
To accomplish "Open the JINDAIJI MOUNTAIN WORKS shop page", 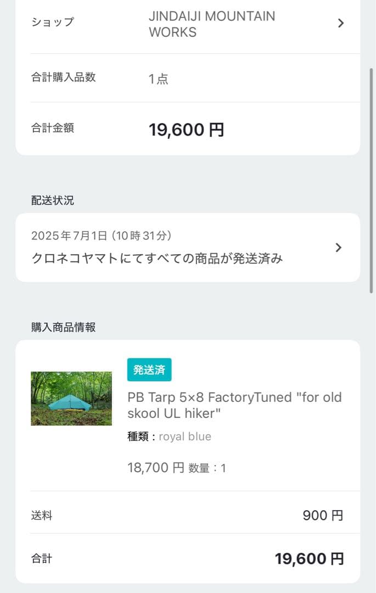I will pyautogui.click(x=212, y=24).
